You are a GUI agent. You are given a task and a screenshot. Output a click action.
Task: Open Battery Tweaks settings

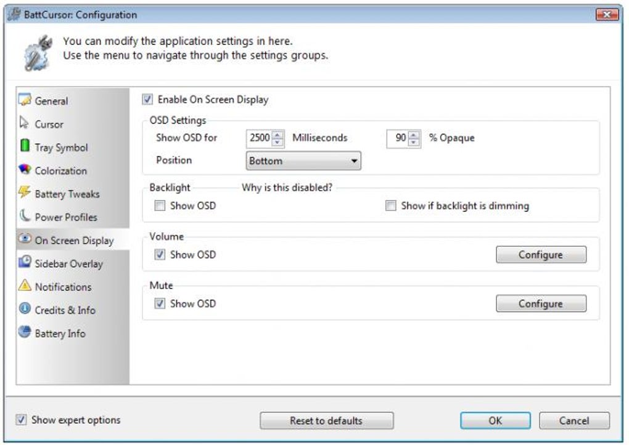[x=73, y=193]
